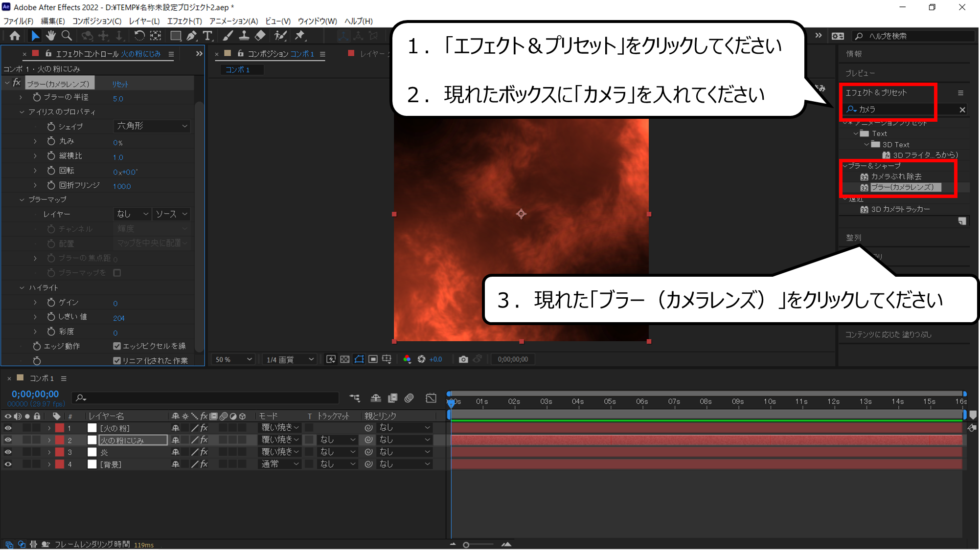Open the シェイプ 六角形 dropdown
This screenshot has width=980, height=550.
pos(152,126)
